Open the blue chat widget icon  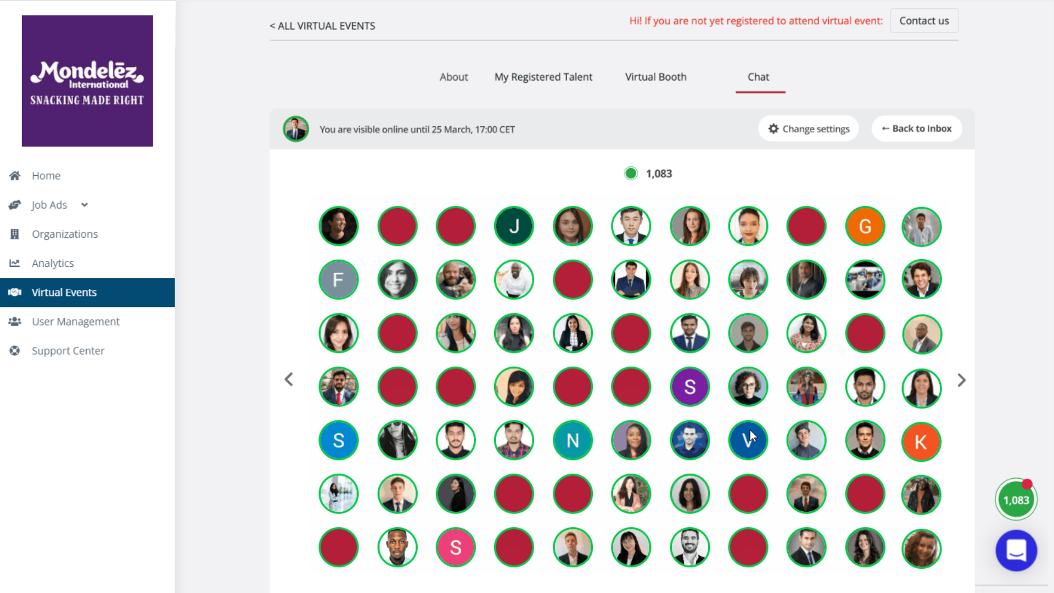1016,550
